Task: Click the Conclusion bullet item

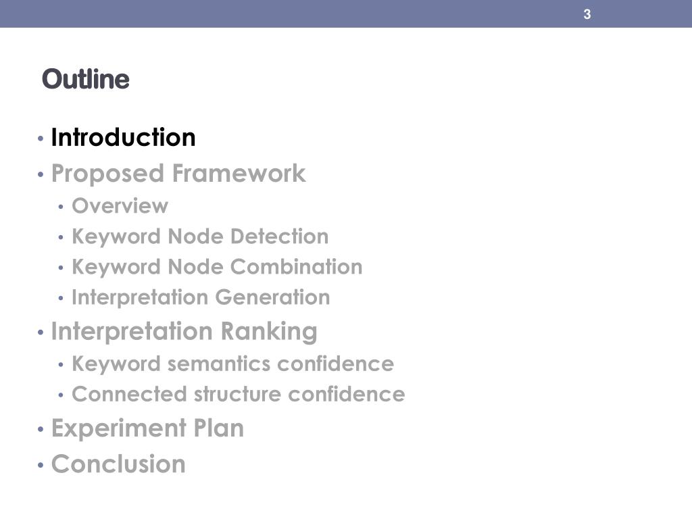Action: pos(118,464)
